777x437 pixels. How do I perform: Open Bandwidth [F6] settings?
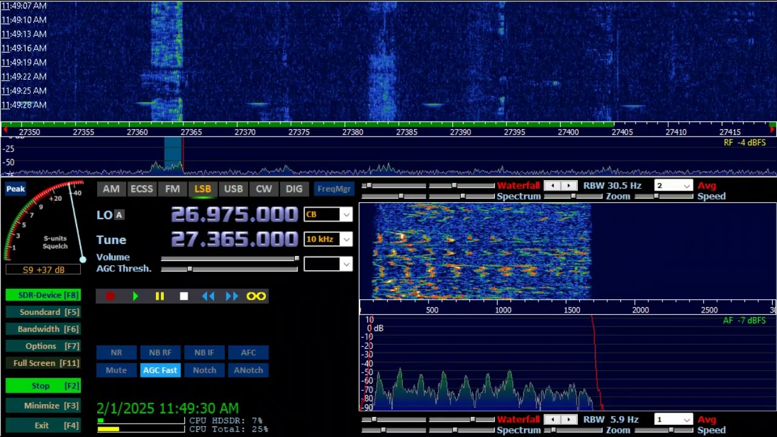click(x=43, y=329)
